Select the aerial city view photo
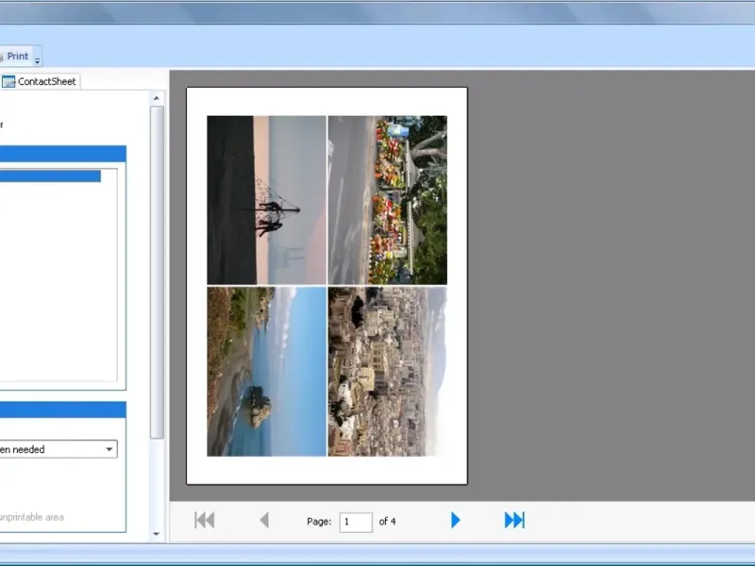The height and width of the screenshot is (566, 755). point(387,372)
